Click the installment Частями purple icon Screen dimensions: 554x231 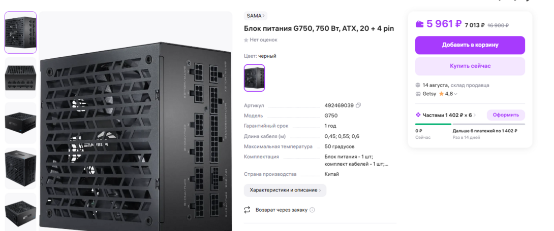coord(418,115)
